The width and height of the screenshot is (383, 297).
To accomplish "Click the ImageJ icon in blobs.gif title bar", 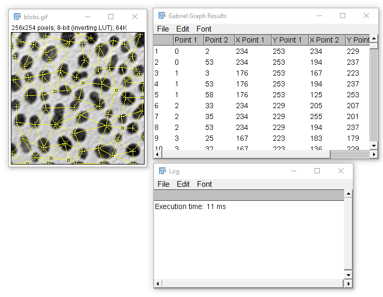I will tap(17, 17).
